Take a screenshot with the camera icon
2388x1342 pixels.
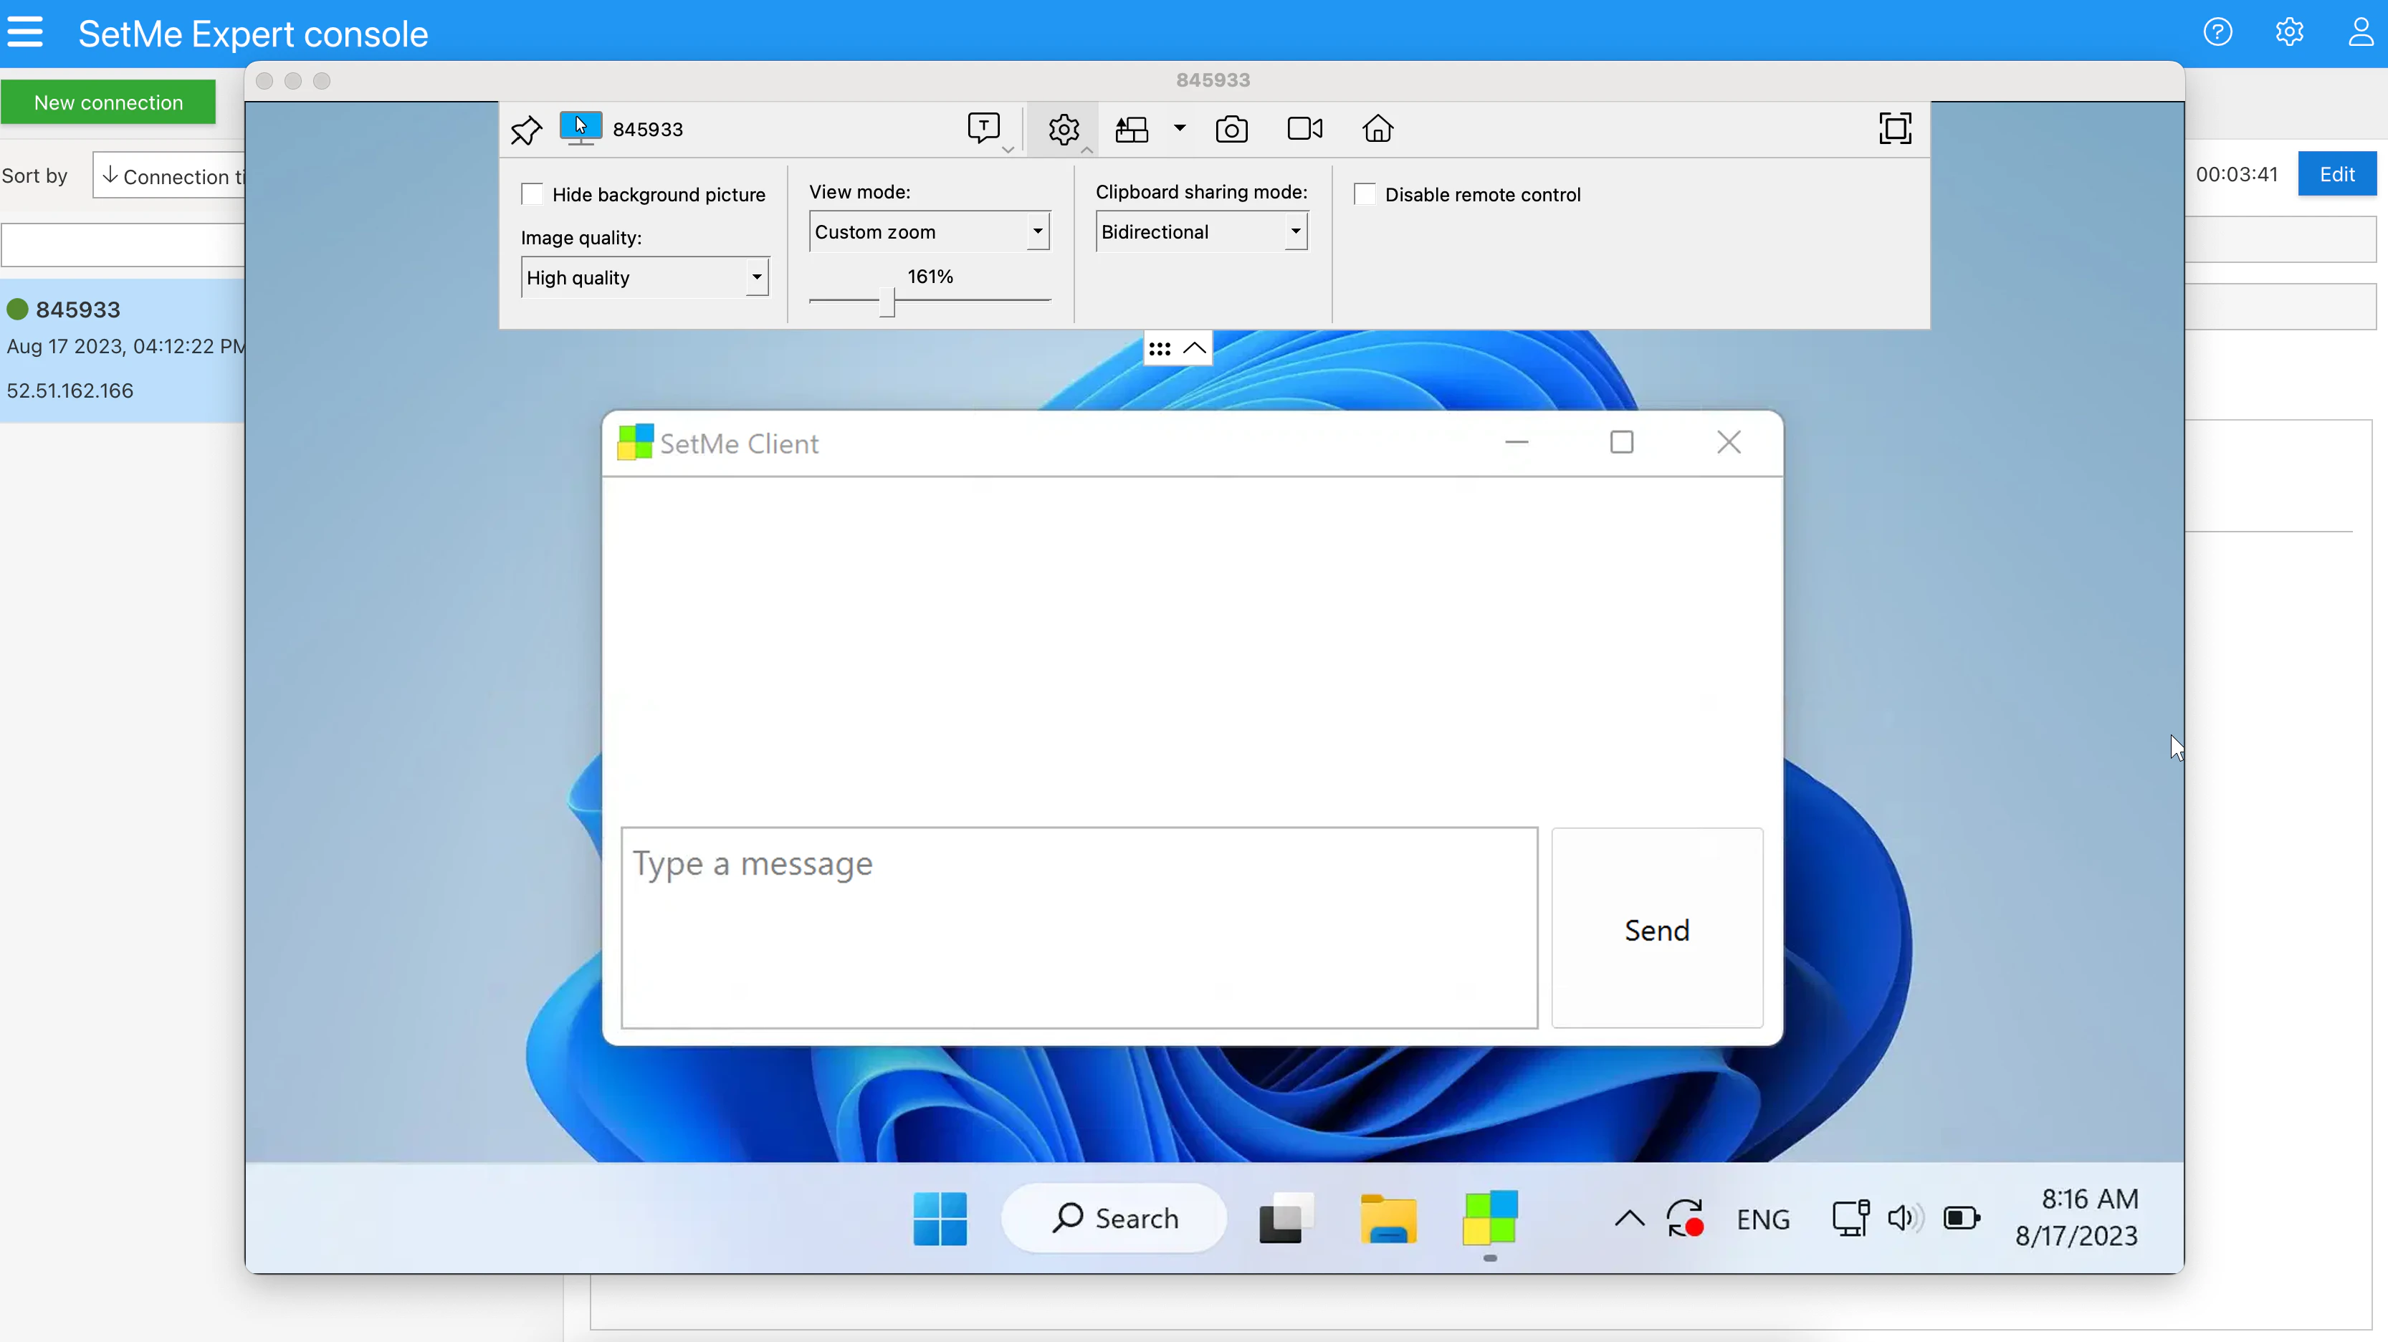click(1231, 129)
